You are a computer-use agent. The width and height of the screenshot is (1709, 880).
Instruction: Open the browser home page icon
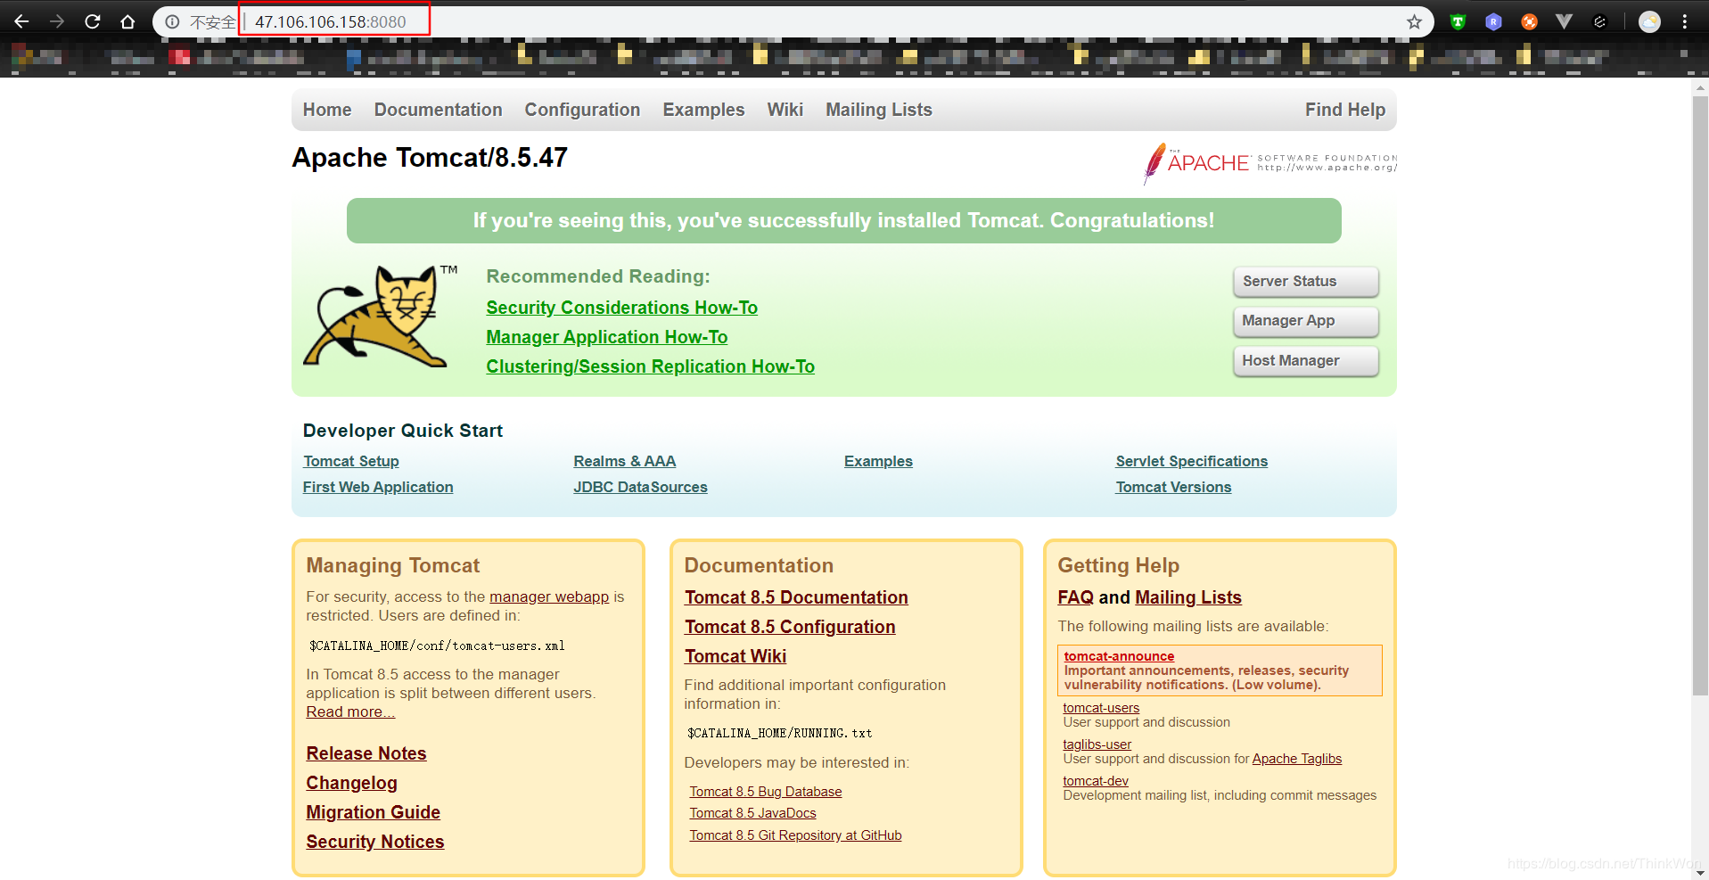coord(127,21)
